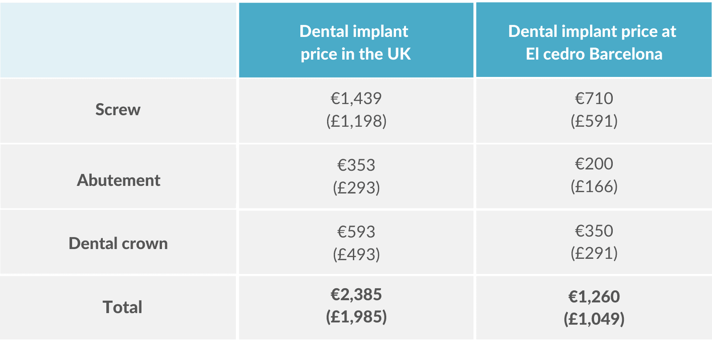Image resolution: width=712 pixels, height=342 pixels.
Task: Click the 'Dental implant price in the UK' header
Action: [355, 42]
